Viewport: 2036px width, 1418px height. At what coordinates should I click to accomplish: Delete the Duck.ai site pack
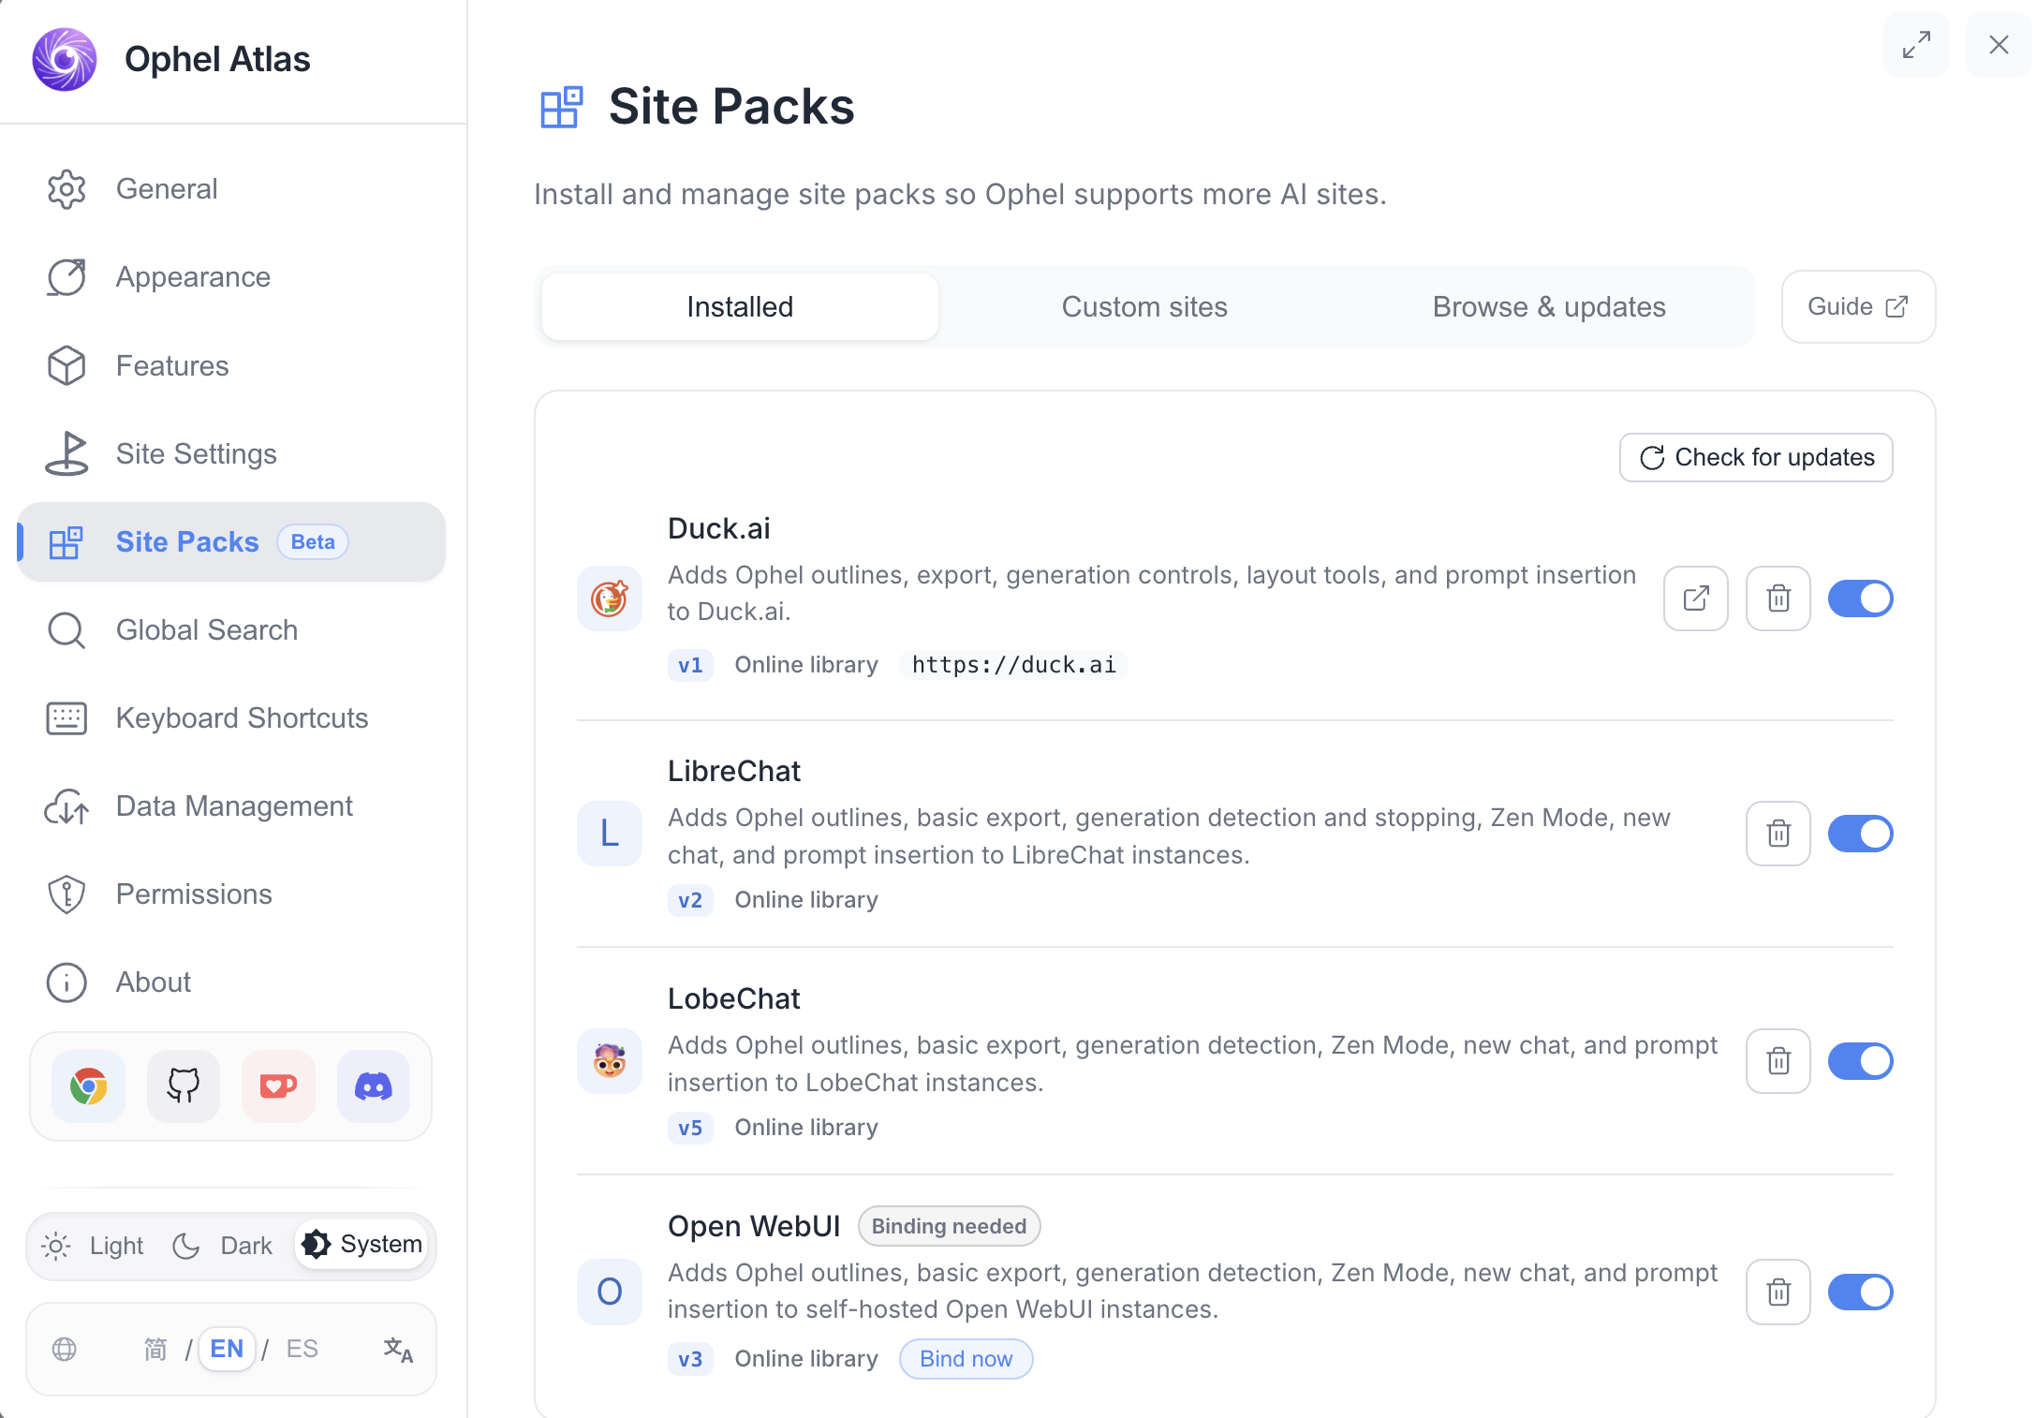(x=1778, y=598)
